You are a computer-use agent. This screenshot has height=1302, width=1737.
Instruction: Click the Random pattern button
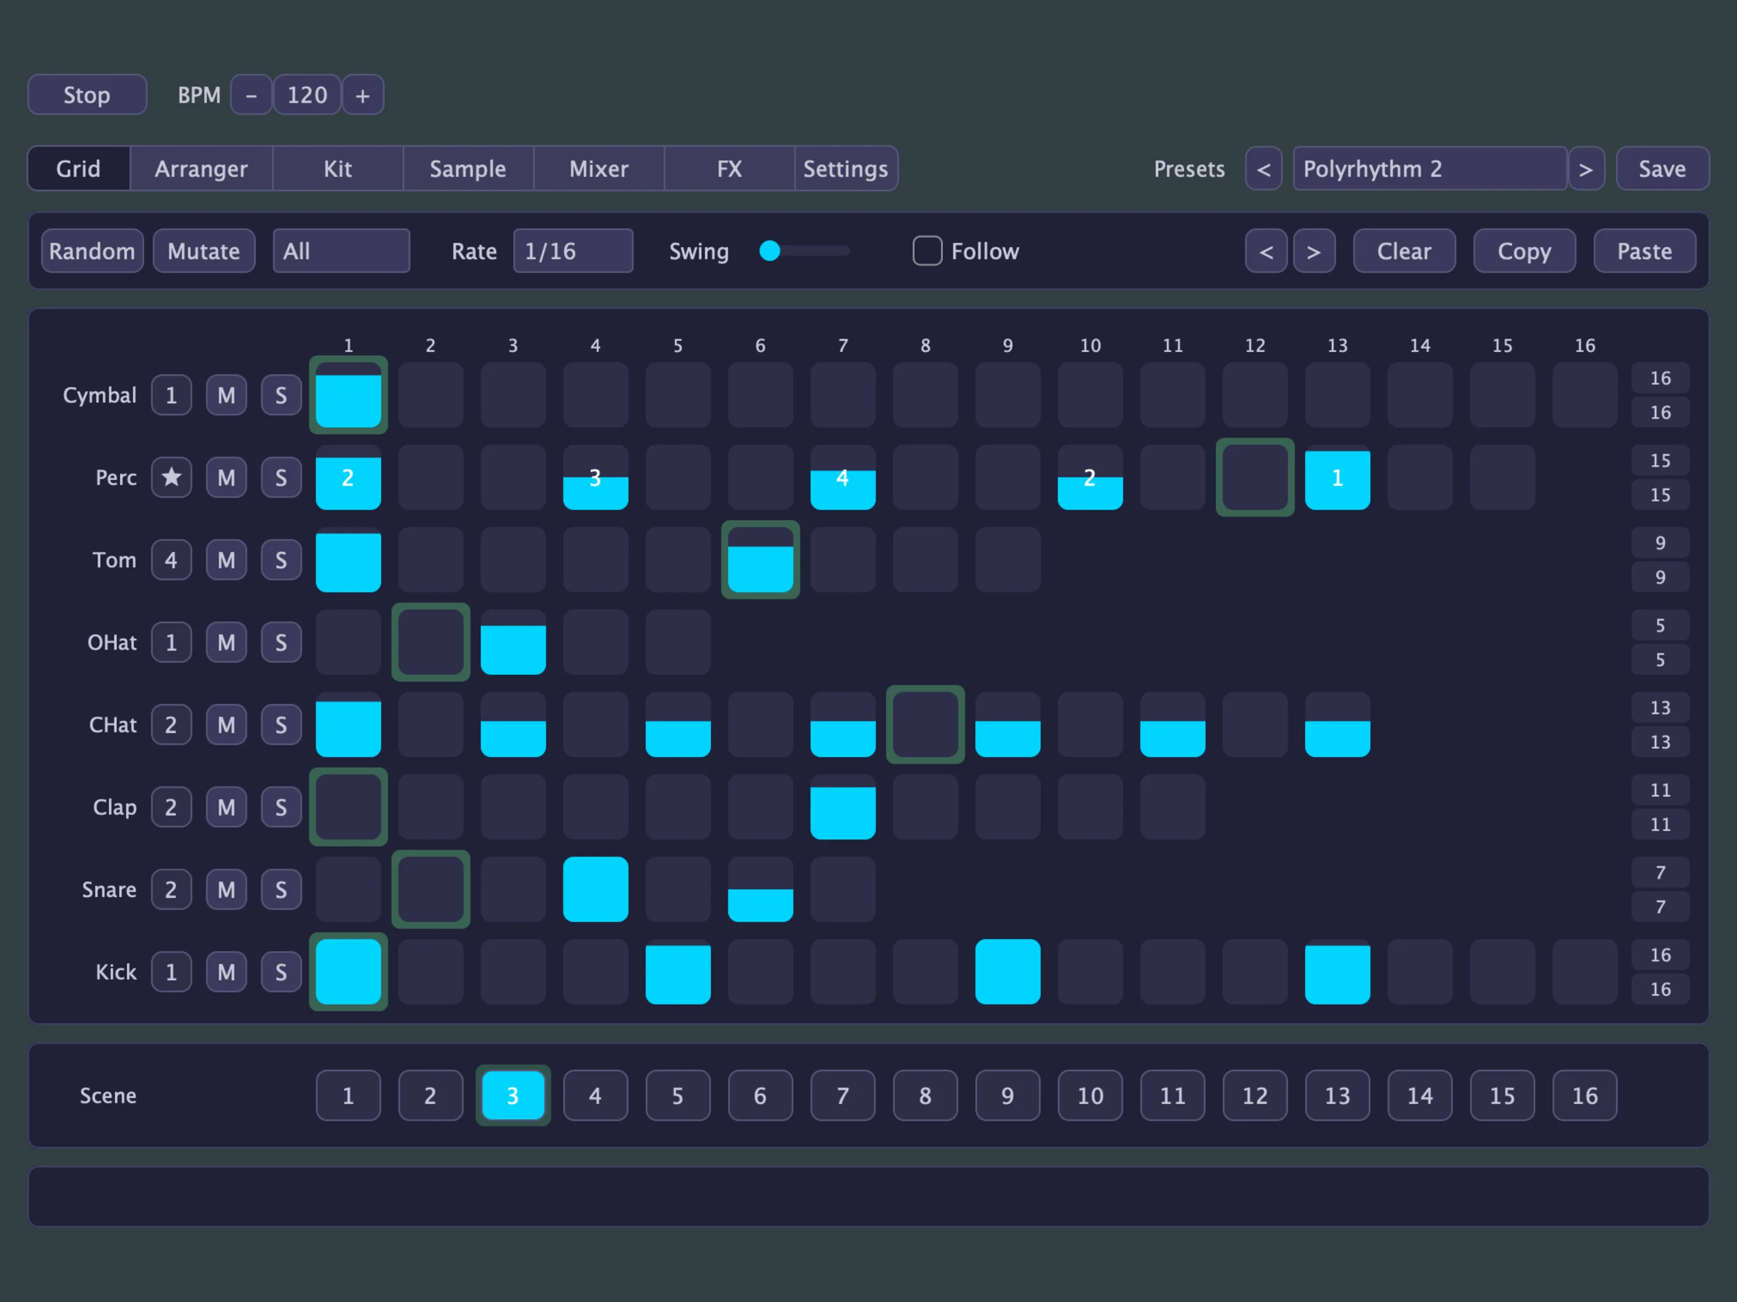pos(92,251)
